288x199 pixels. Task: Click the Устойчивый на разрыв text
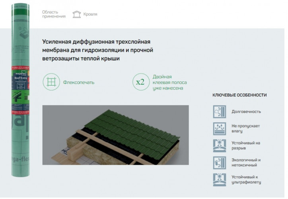(x=246, y=145)
